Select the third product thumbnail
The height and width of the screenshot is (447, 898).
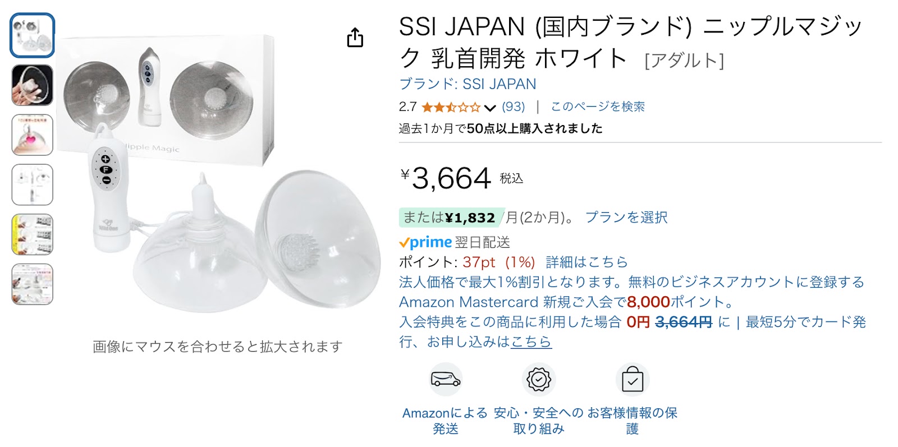click(33, 135)
